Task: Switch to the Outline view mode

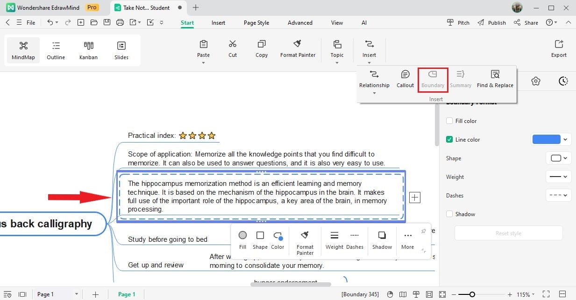Action: (56, 50)
